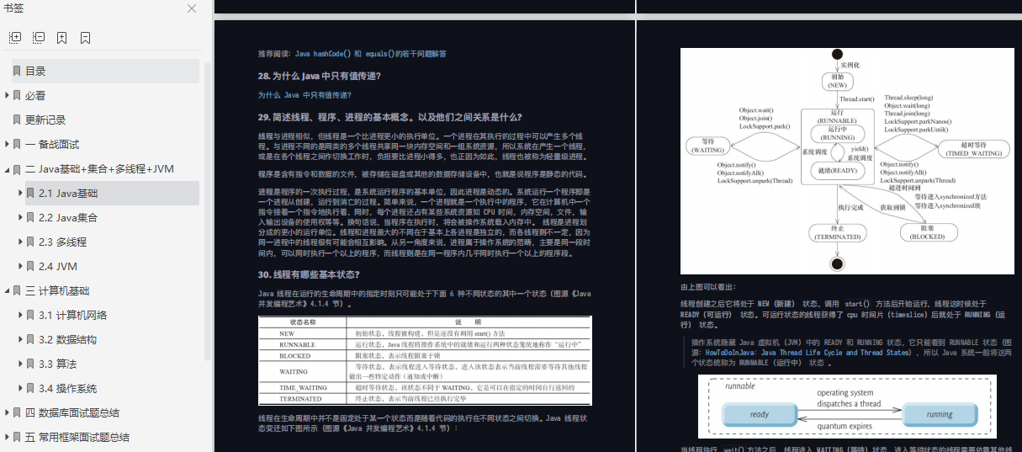Viewport: 1022px width, 452px height.
Task: Click heading 28. 为什么 Java 中只有值传递?
Action: coord(320,76)
